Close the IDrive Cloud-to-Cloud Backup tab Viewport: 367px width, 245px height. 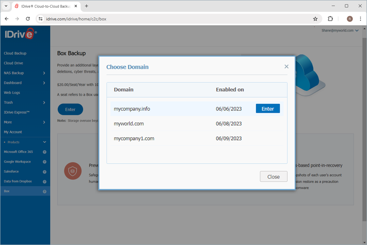[76, 6]
